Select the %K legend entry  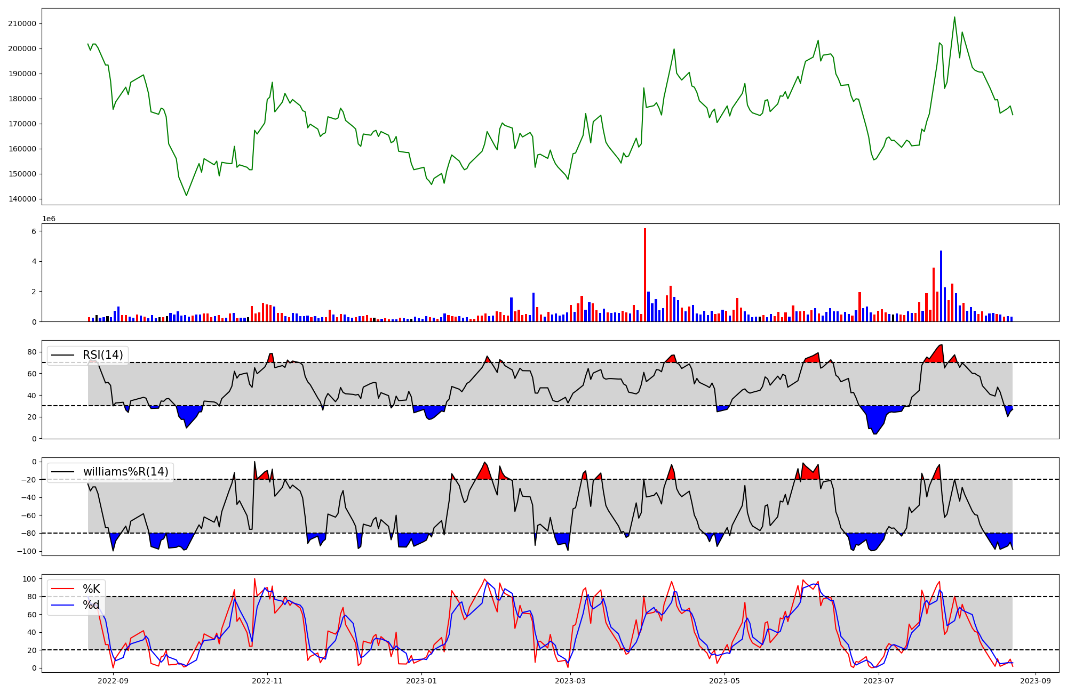(91, 589)
